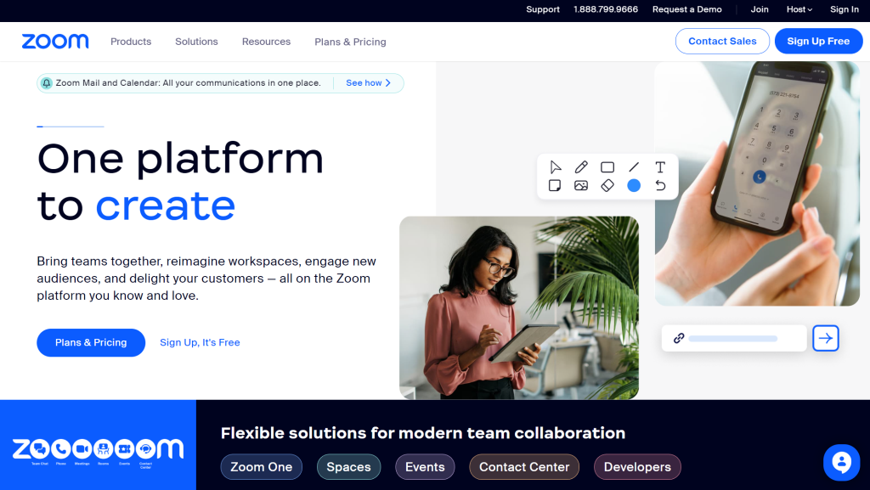Select the arrow pointer tool icon
This screenshot has width=870, height=490.
[555, 166]
